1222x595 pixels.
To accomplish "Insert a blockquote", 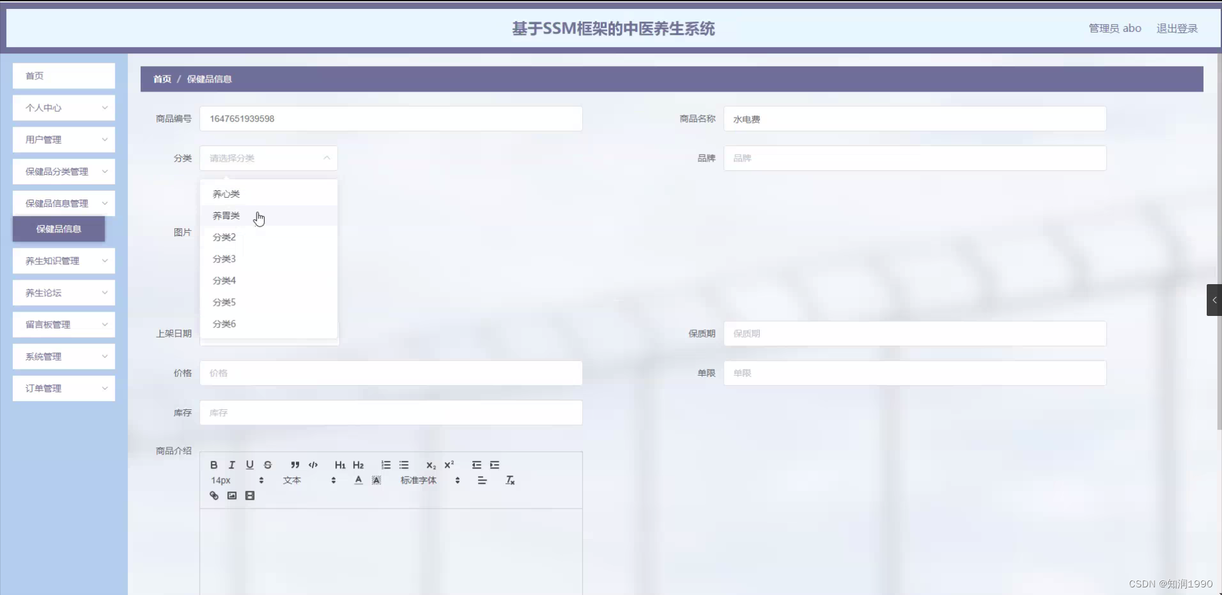I will tap(294, 465).
